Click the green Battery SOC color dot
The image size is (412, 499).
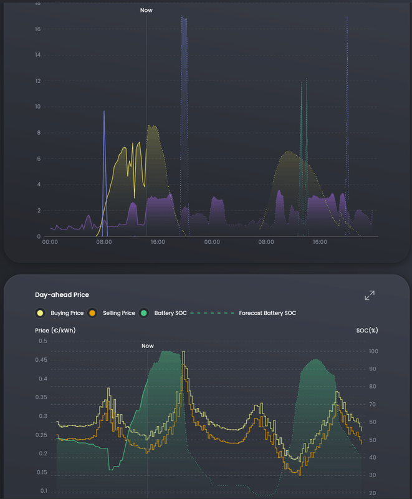coord(144,313)
